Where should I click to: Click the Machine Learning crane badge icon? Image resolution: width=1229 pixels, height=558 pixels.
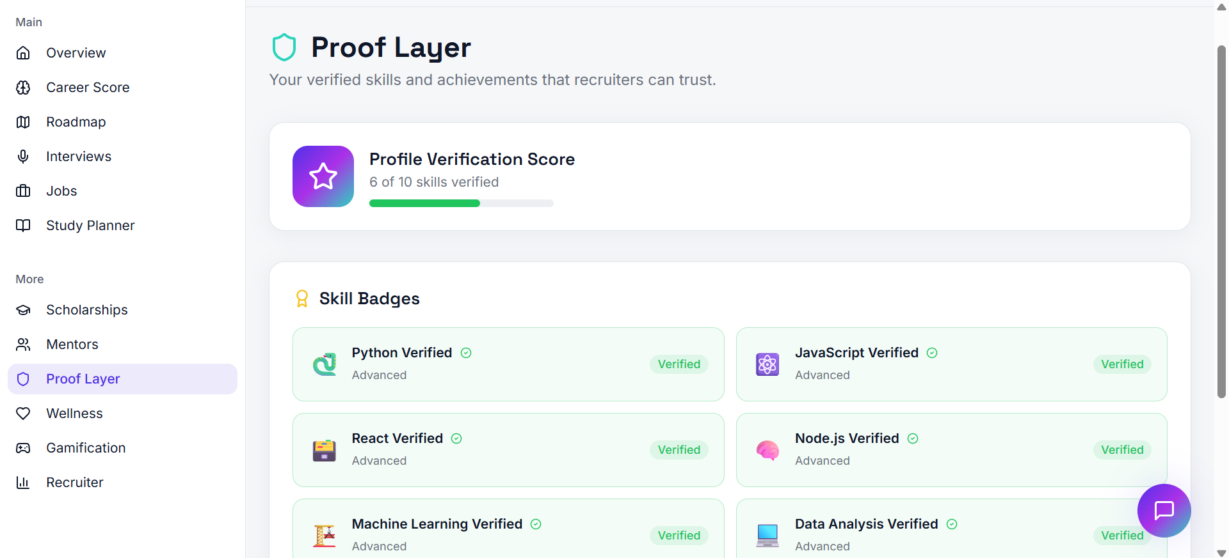(325, 536)
